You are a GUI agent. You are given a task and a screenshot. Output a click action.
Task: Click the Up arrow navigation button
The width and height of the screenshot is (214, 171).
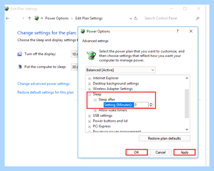[x=29, y=19]
